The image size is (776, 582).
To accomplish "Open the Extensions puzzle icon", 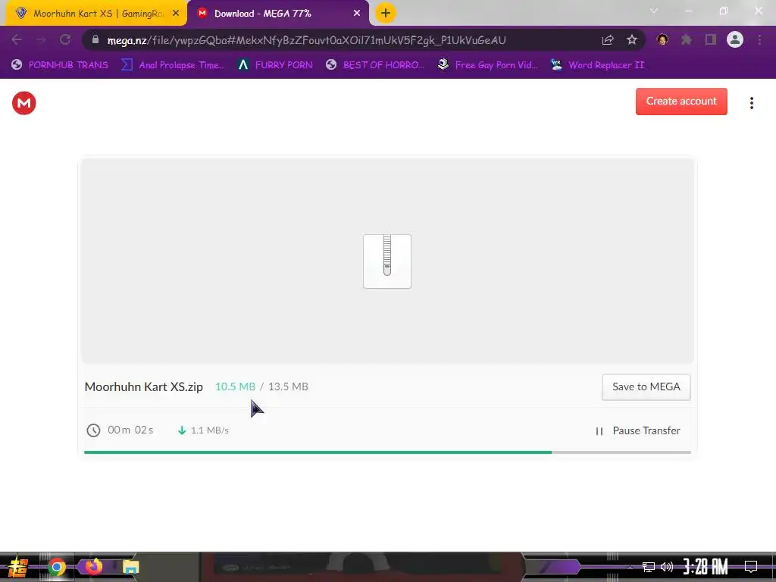I will coord(687,39).
